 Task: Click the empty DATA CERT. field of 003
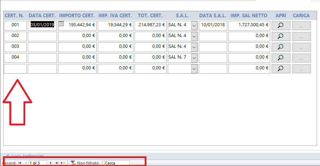(x=42, y=47)
